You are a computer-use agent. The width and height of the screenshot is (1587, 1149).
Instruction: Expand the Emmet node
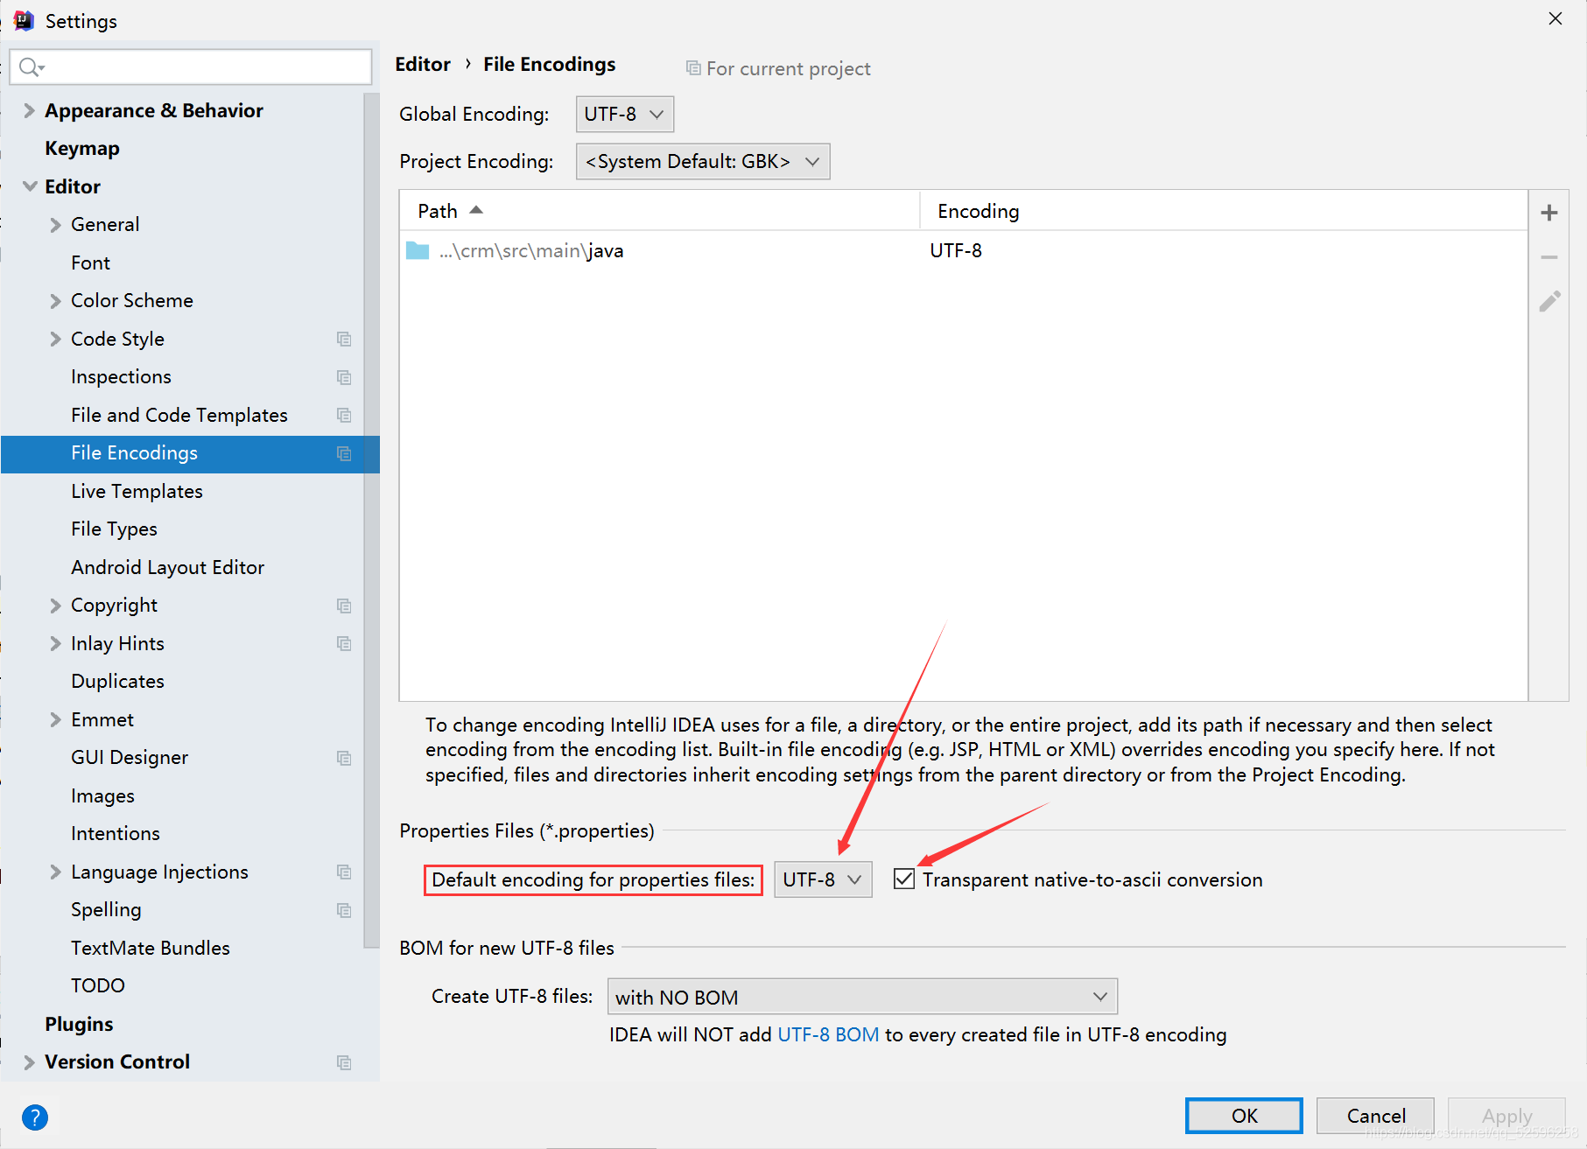(x=55, y=720)
